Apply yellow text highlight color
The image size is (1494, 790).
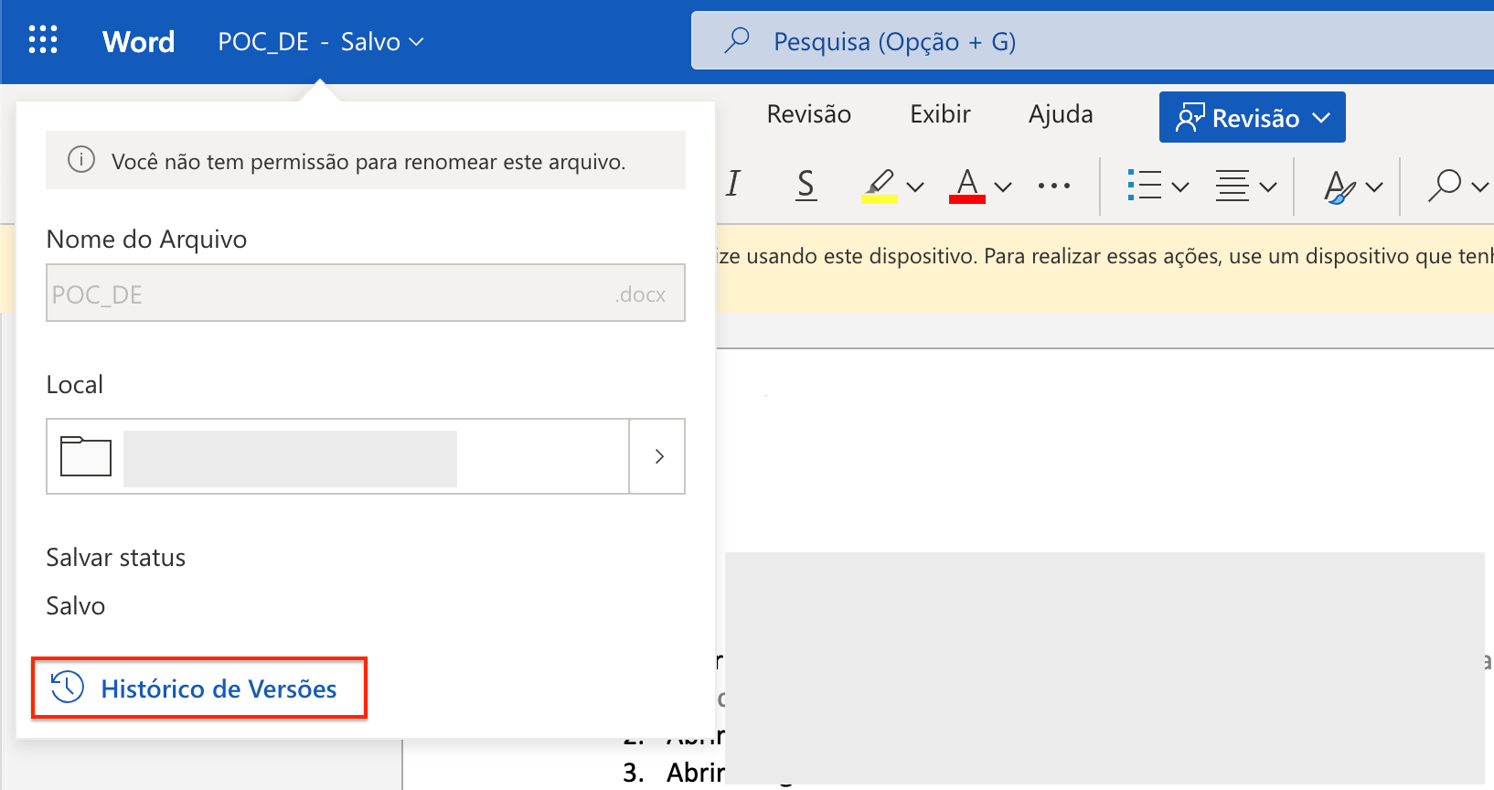tap(879, 186)
